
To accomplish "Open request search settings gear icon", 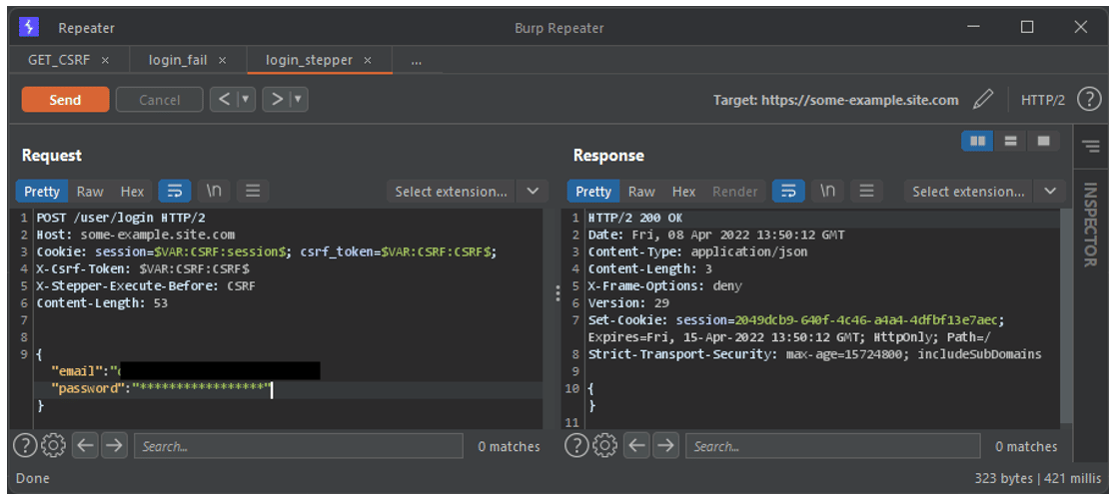I will point(54,446).
